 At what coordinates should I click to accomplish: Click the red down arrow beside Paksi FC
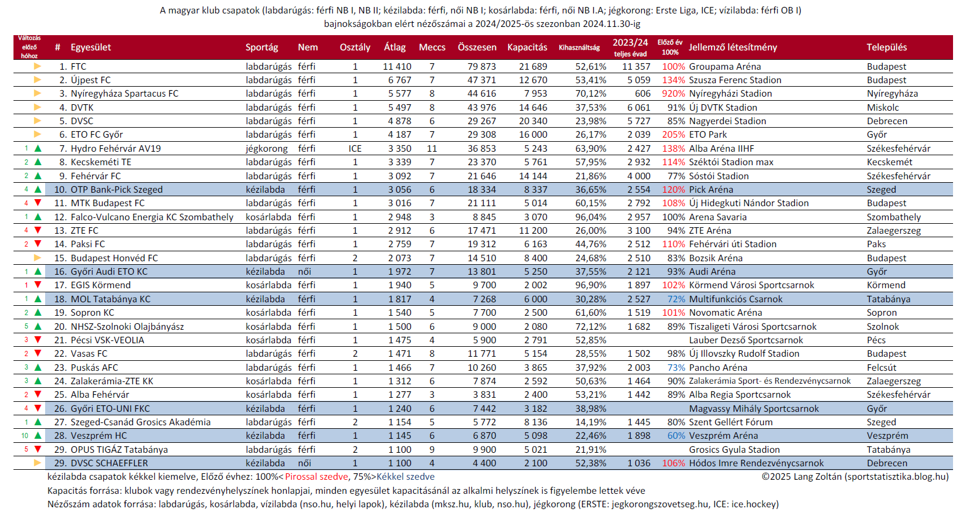(38, 244)
